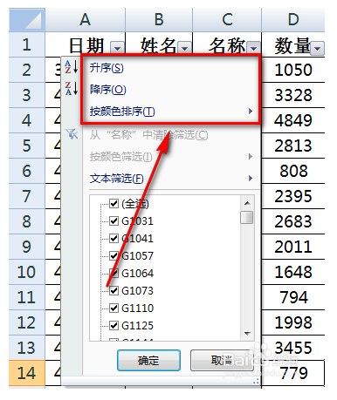The height and width of the screenshot is (400, 337).
Task: Select row 2 header
Action: [27, 70]
